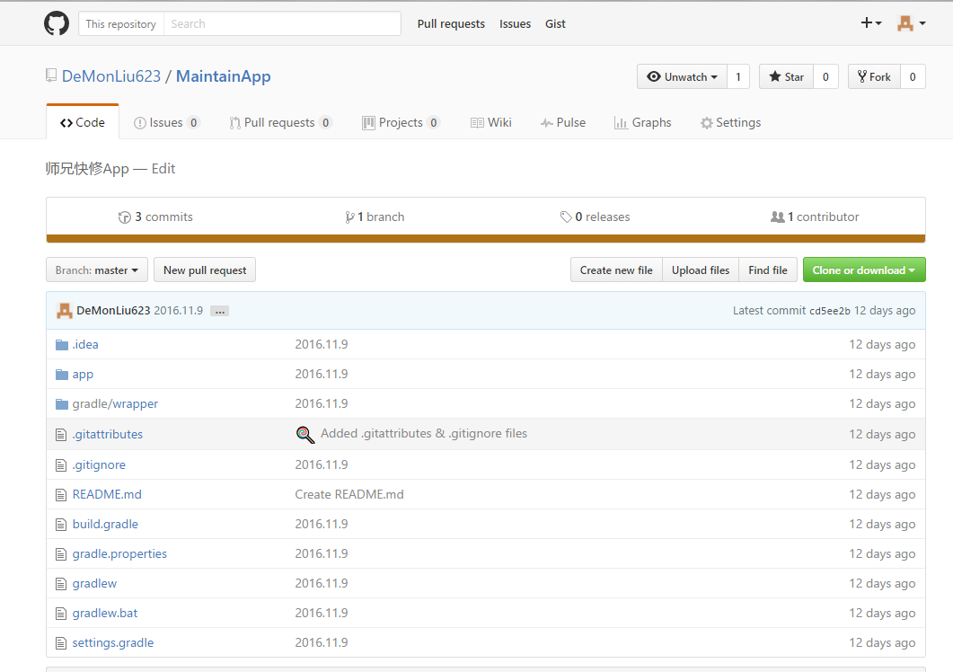This screenshot has width=953, height=672.
Task: Open the Projects tab
Action: (401, 123)
